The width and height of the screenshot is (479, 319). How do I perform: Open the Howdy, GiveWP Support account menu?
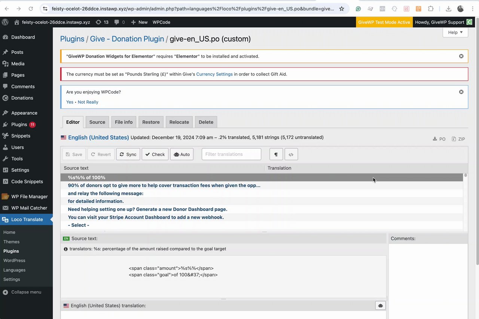(443, 22)
